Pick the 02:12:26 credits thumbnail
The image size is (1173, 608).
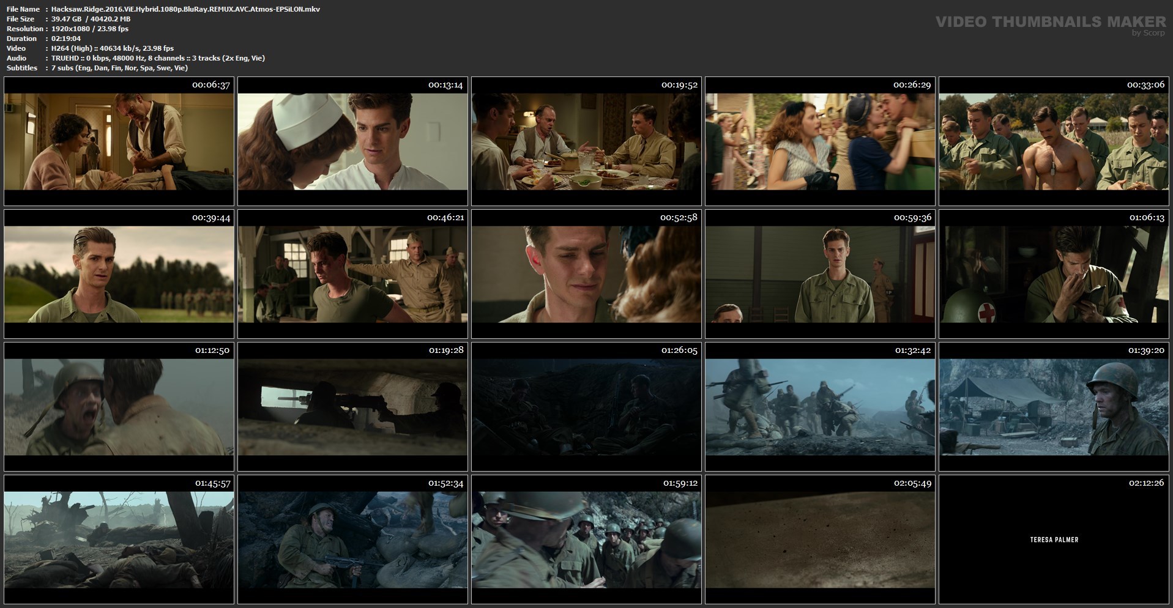click(1054, 539)
